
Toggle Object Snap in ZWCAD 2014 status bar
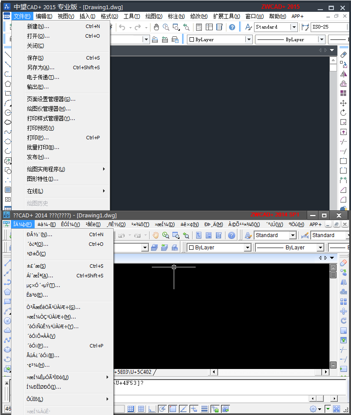tap(172, 409)
